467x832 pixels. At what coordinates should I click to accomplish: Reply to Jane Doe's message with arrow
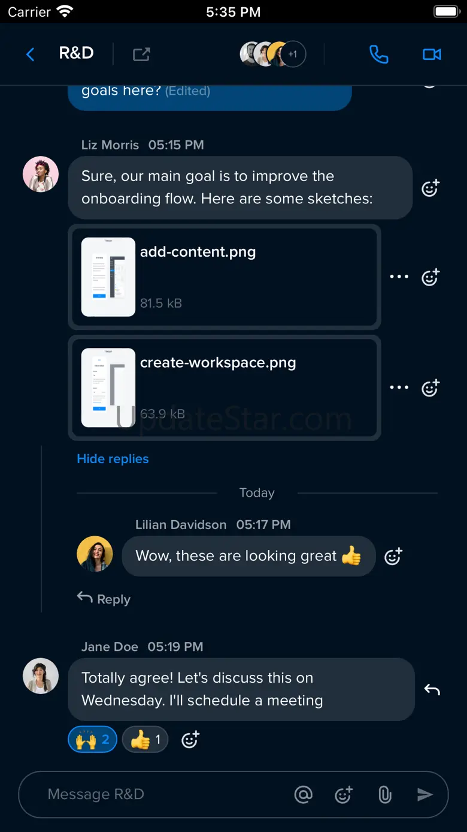click(x=432, y=690)
